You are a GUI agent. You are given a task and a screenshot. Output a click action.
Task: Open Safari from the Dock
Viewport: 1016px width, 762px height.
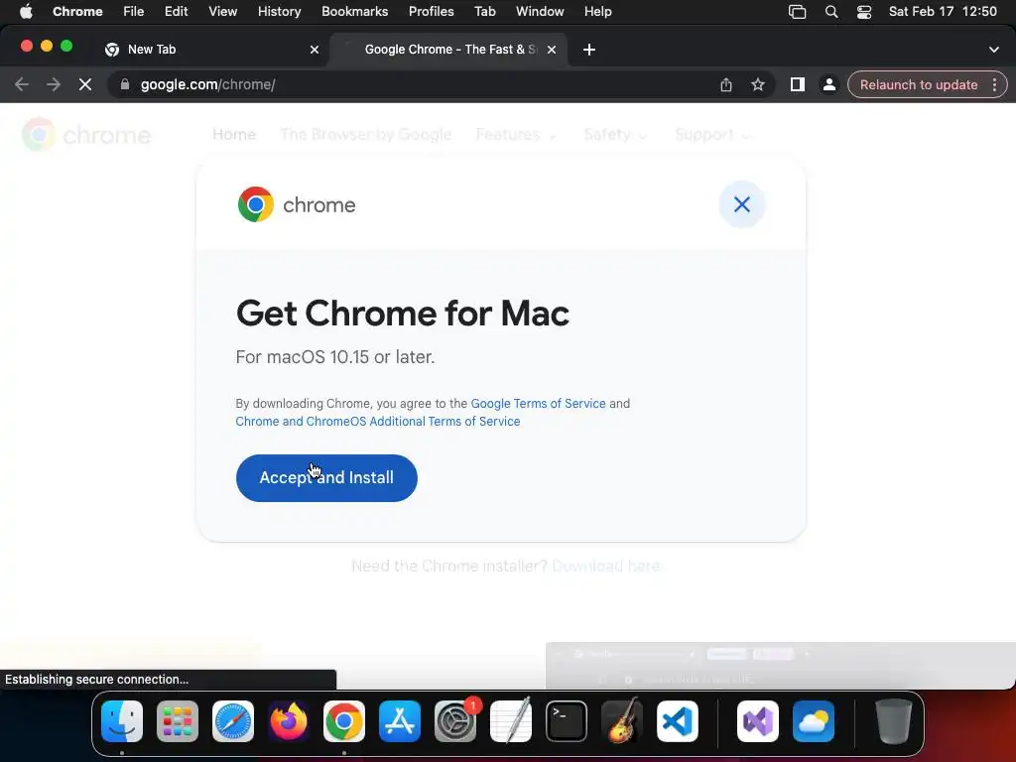coord(233,721)
